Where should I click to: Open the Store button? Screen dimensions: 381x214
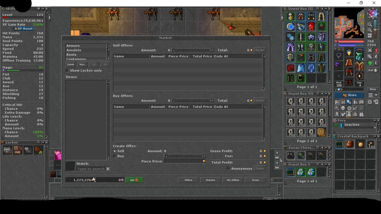click(349, 95)
